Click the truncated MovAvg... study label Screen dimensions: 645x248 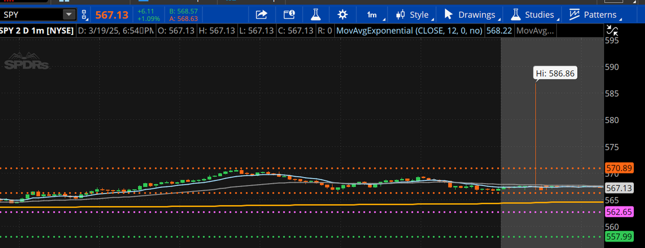(x=534, y=31)
